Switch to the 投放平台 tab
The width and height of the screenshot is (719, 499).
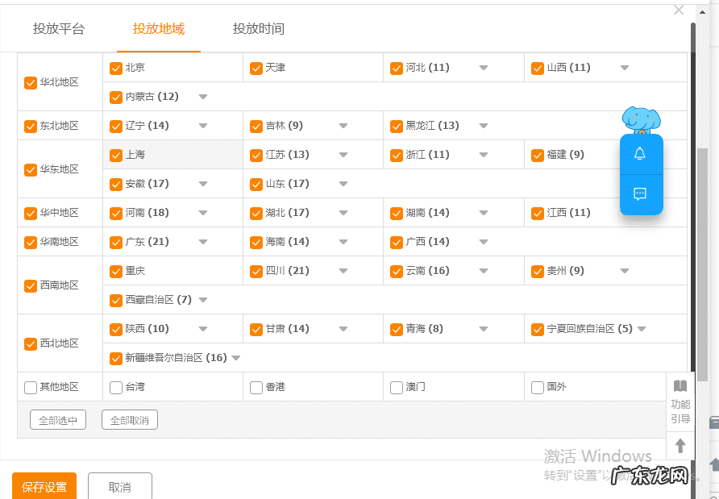[x=59, y=29]
